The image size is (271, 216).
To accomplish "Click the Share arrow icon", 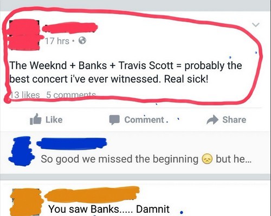I will (212, 120).
